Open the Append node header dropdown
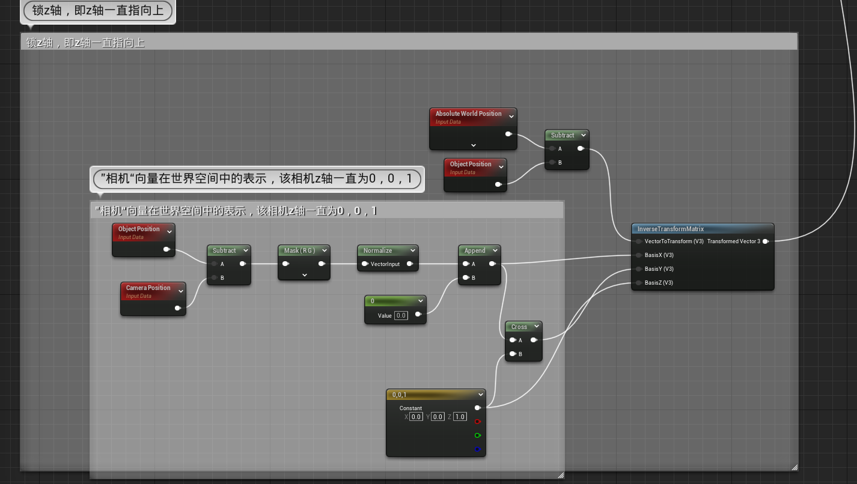 click(495, 250)
